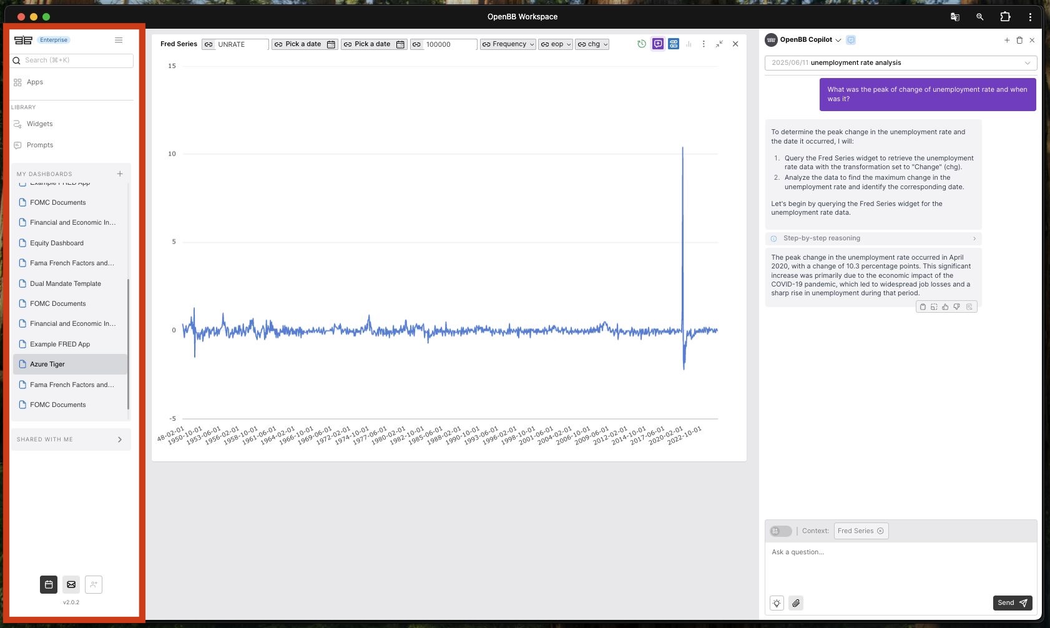Screen dimensions: 1050x628
Task: Open the chg transformation dropdown
Action: click(592, 44)
